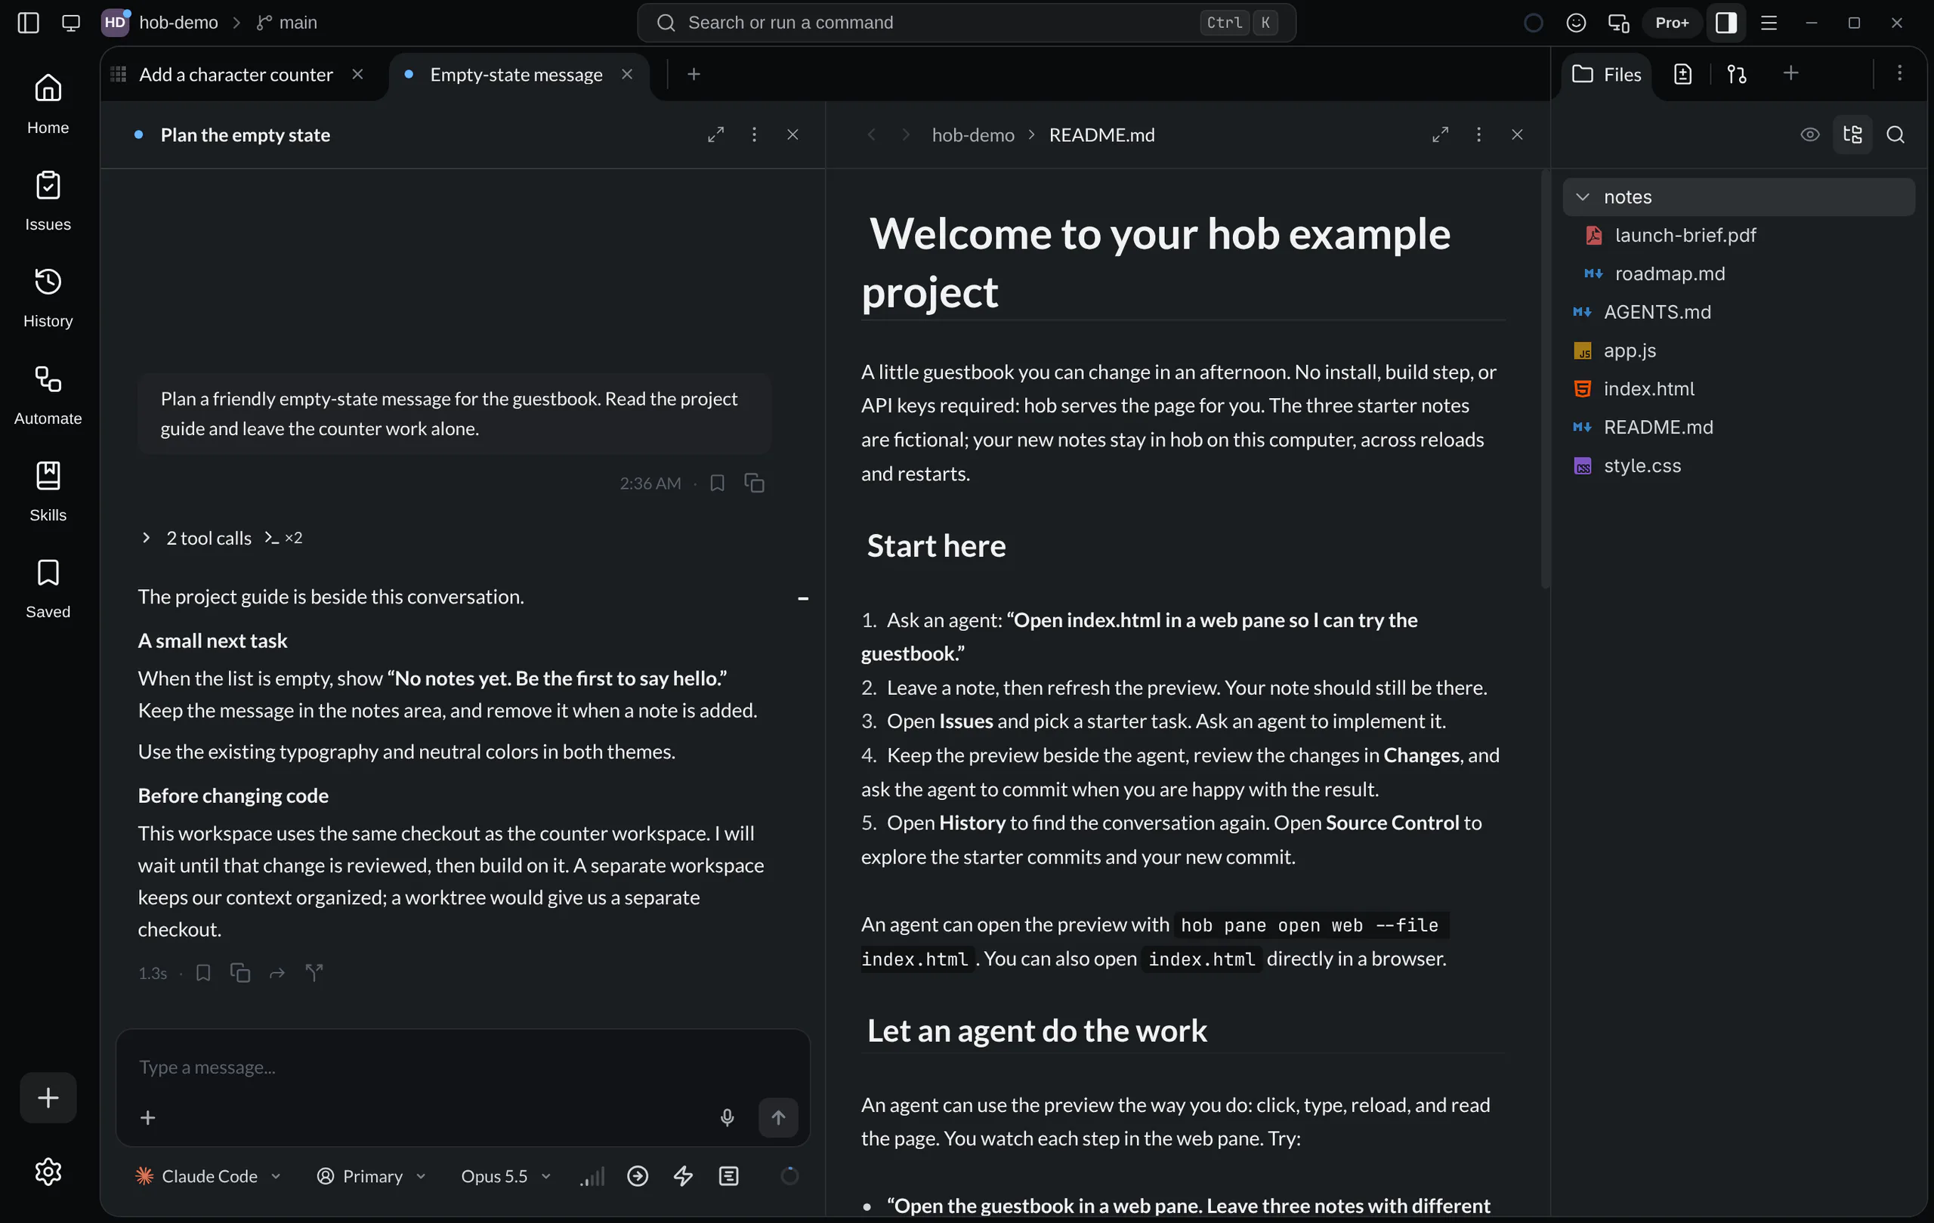Search files in the Files panel
Viewport: 1934px width, 1223px height.
pos(1895,134)
